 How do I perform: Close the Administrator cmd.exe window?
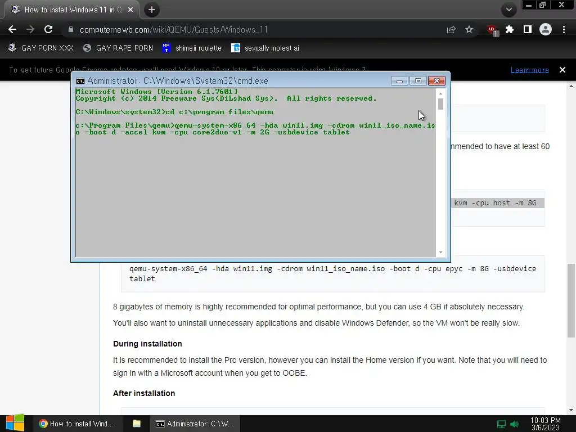(x=436, y=81)
